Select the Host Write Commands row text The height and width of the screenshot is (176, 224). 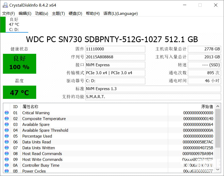42,160
